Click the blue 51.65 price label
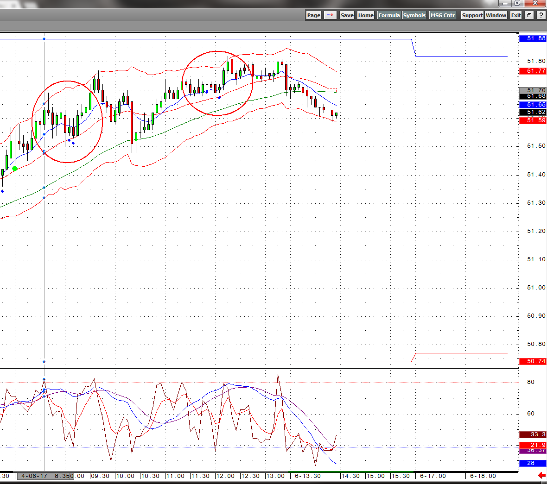 coord(533,105)
